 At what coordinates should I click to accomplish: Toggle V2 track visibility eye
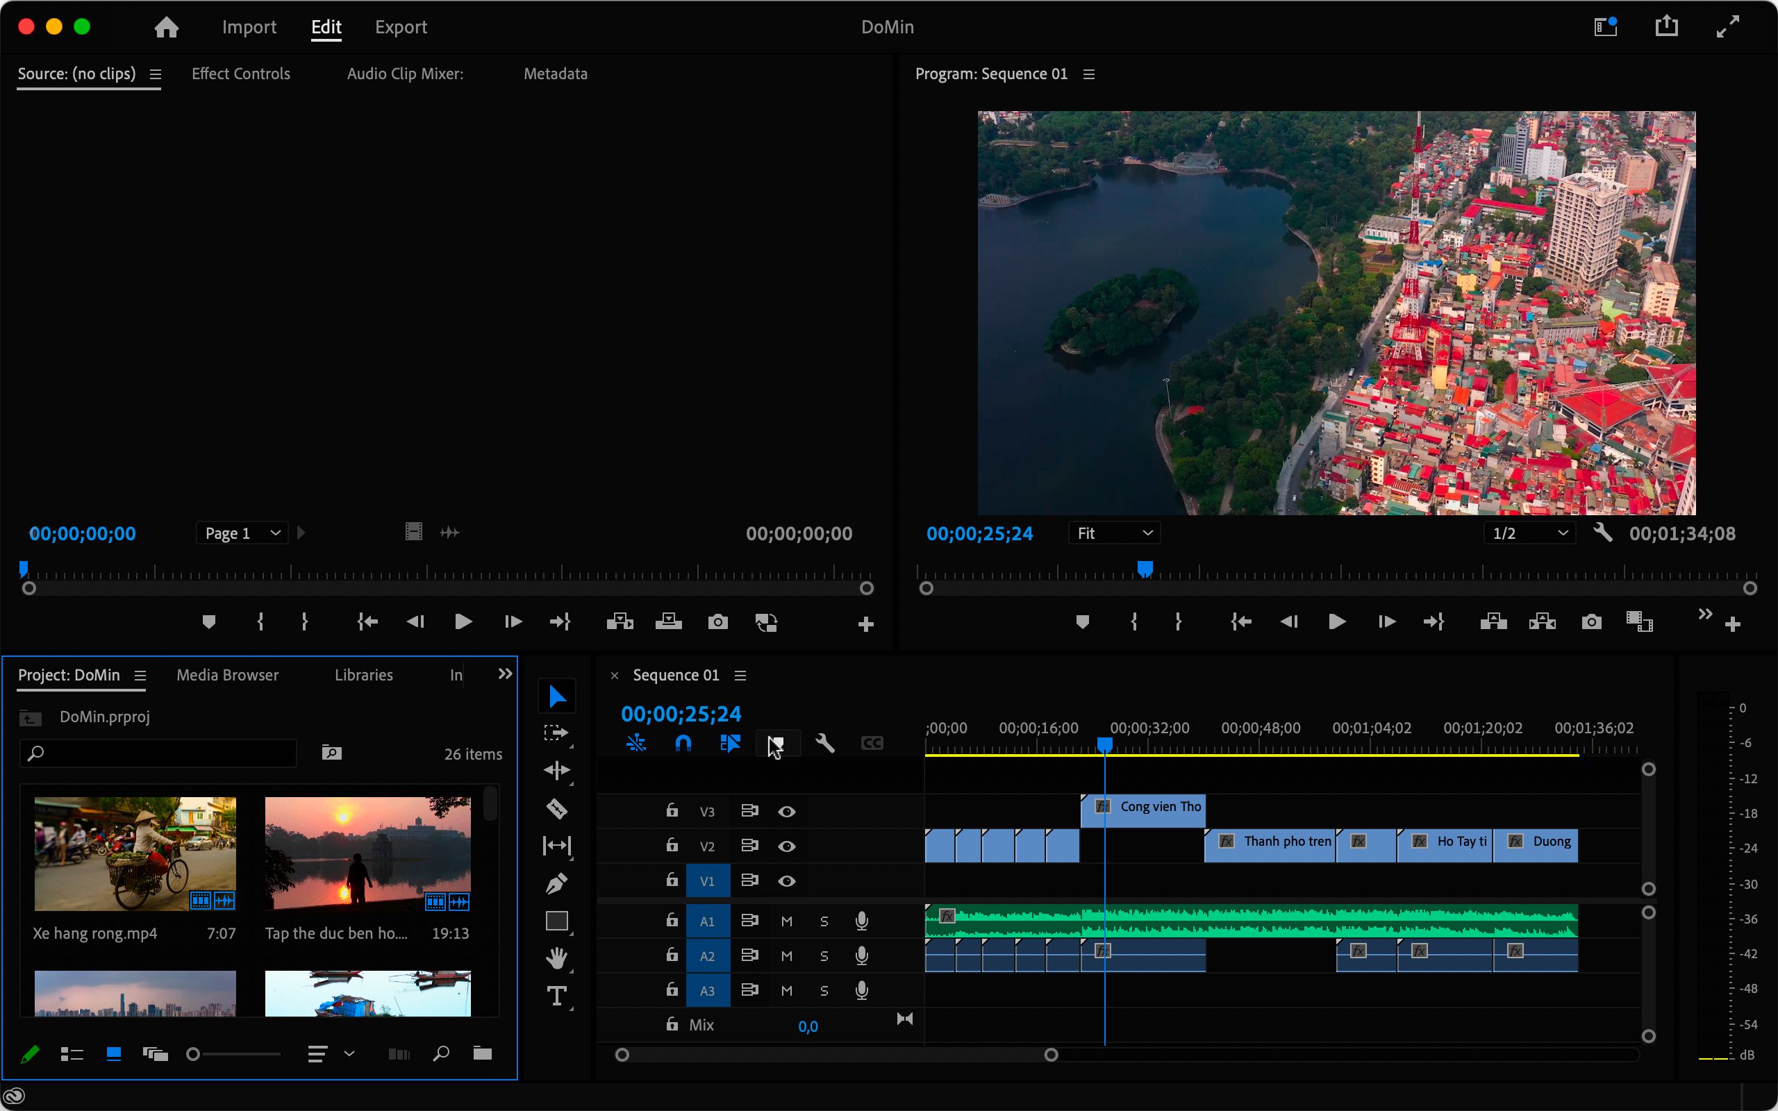(x=787, y=846)
